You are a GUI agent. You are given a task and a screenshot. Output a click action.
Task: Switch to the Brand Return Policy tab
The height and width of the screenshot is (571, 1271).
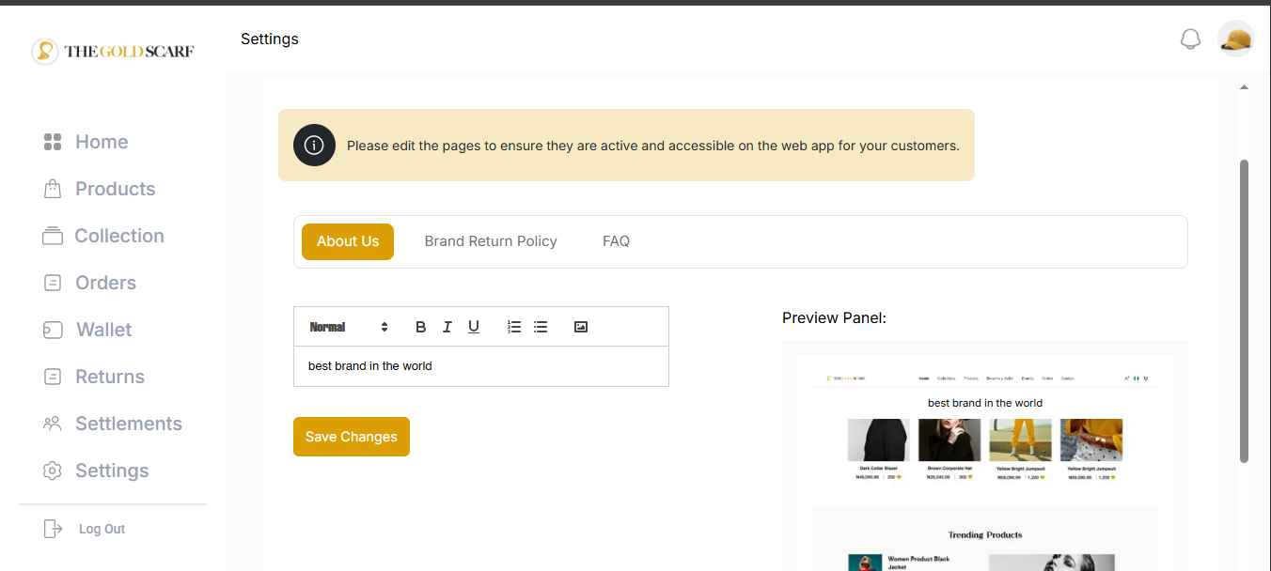point(491,241)
